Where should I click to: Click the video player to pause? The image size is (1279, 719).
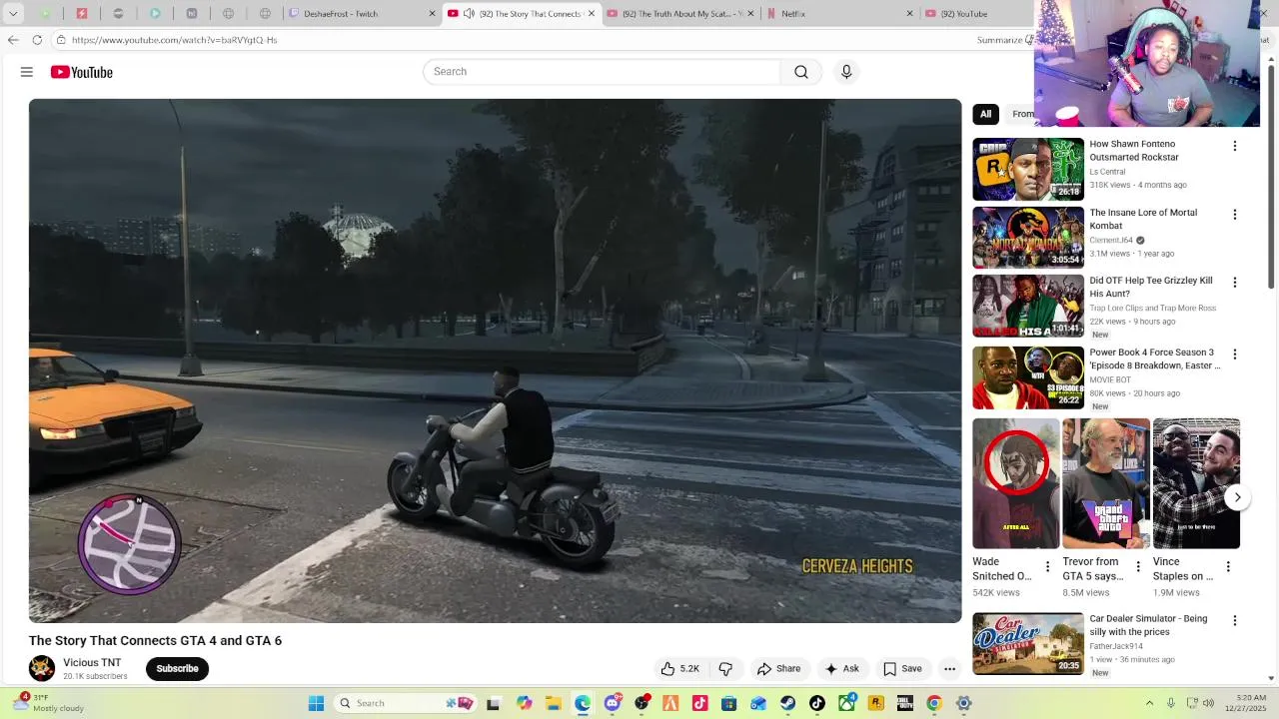tap(495, 360)
